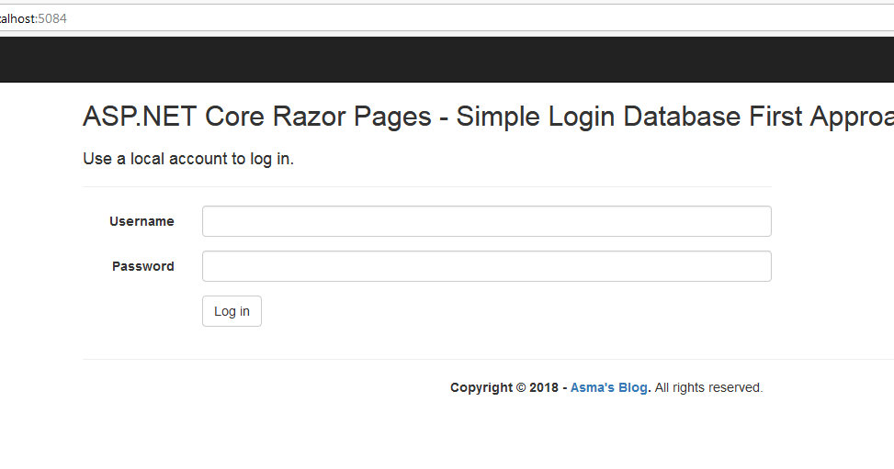
Task: Click the 5084 port number in URL
Action: point(52,18)
